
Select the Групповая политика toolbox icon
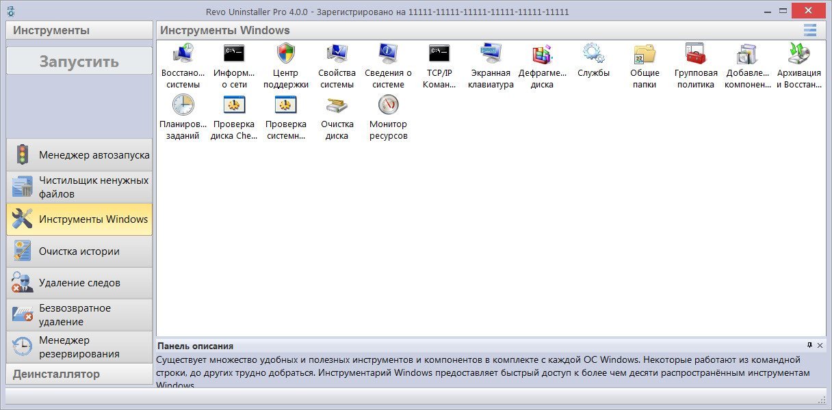[696, 53]
